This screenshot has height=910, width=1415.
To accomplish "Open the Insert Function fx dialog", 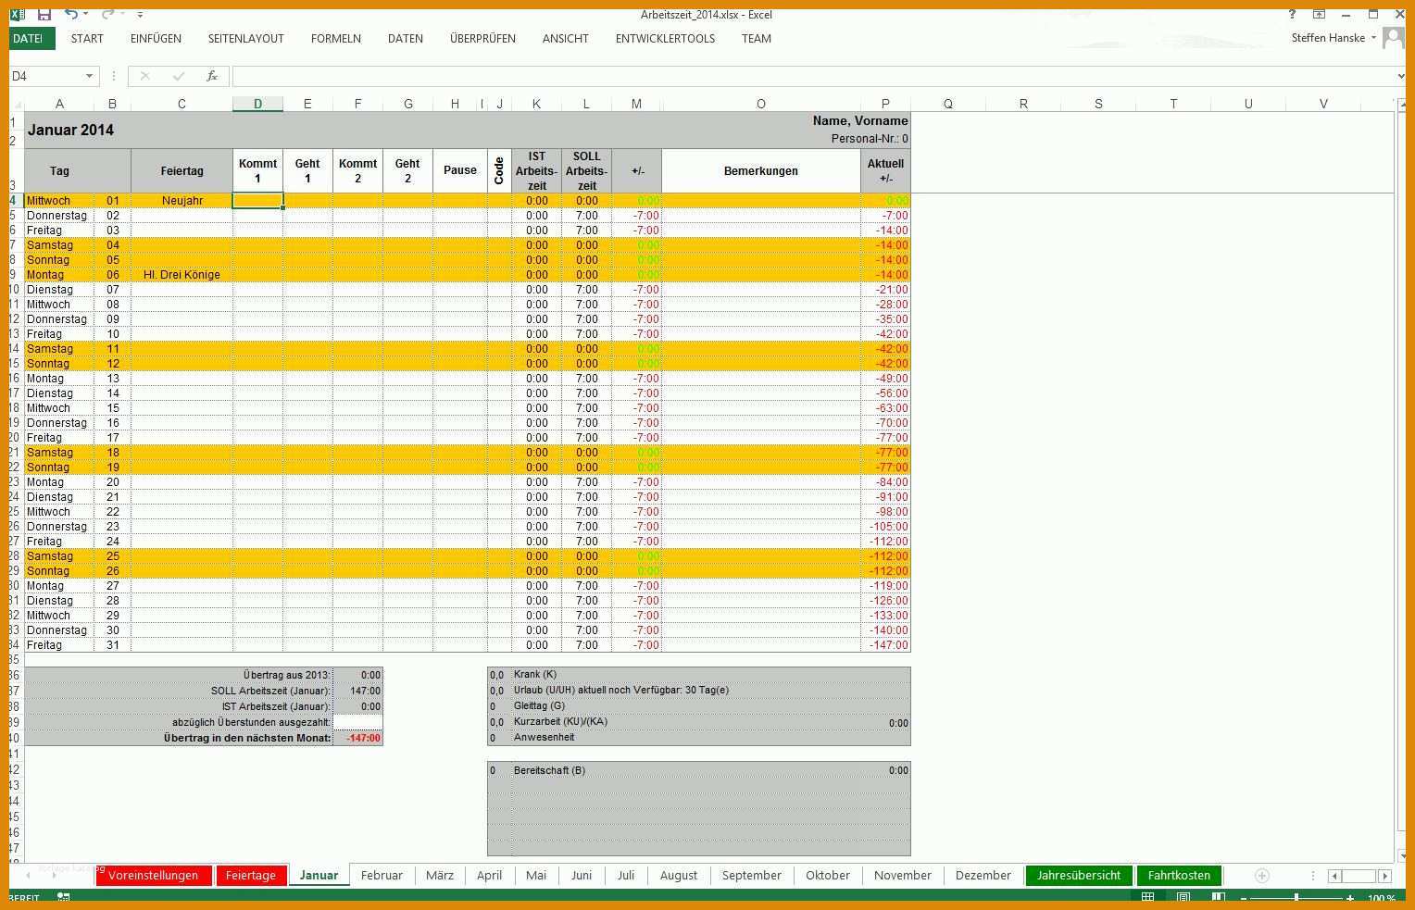I will tap(212, 76).
